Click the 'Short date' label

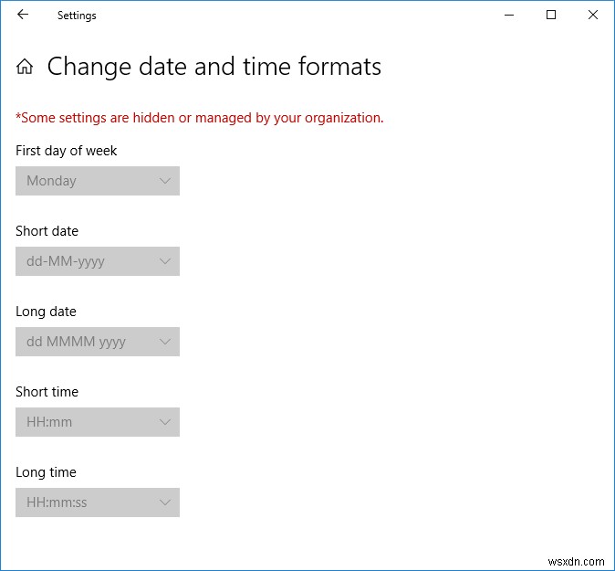(47, 231)
